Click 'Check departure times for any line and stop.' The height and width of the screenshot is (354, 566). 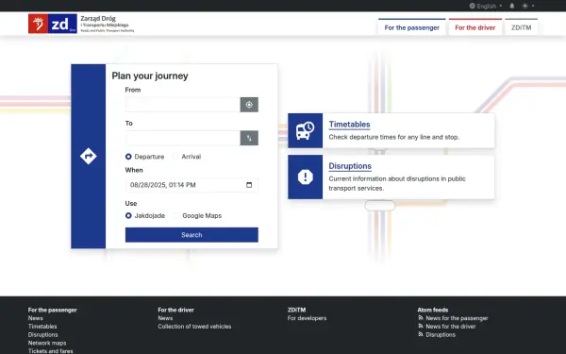[393, 137]
